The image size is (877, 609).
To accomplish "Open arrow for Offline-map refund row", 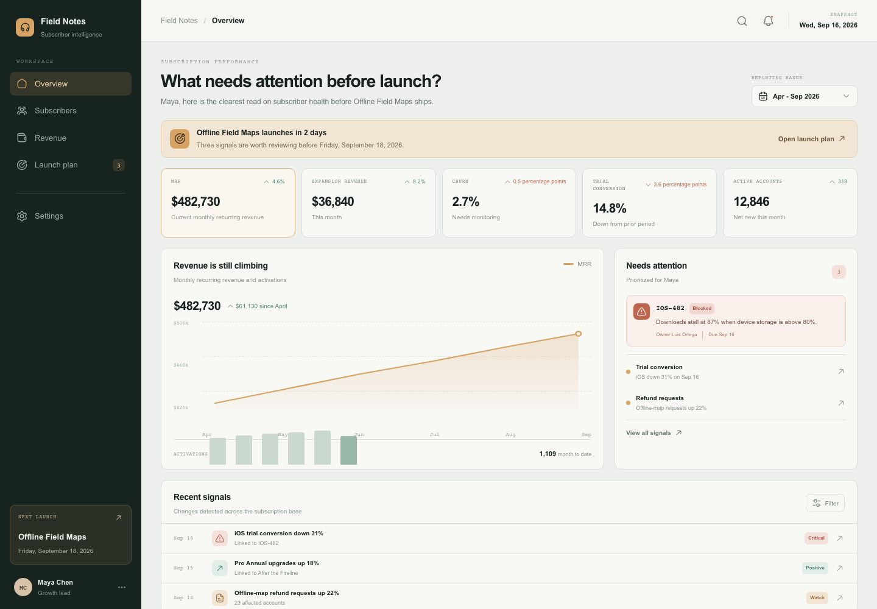I will click(840, 598).
